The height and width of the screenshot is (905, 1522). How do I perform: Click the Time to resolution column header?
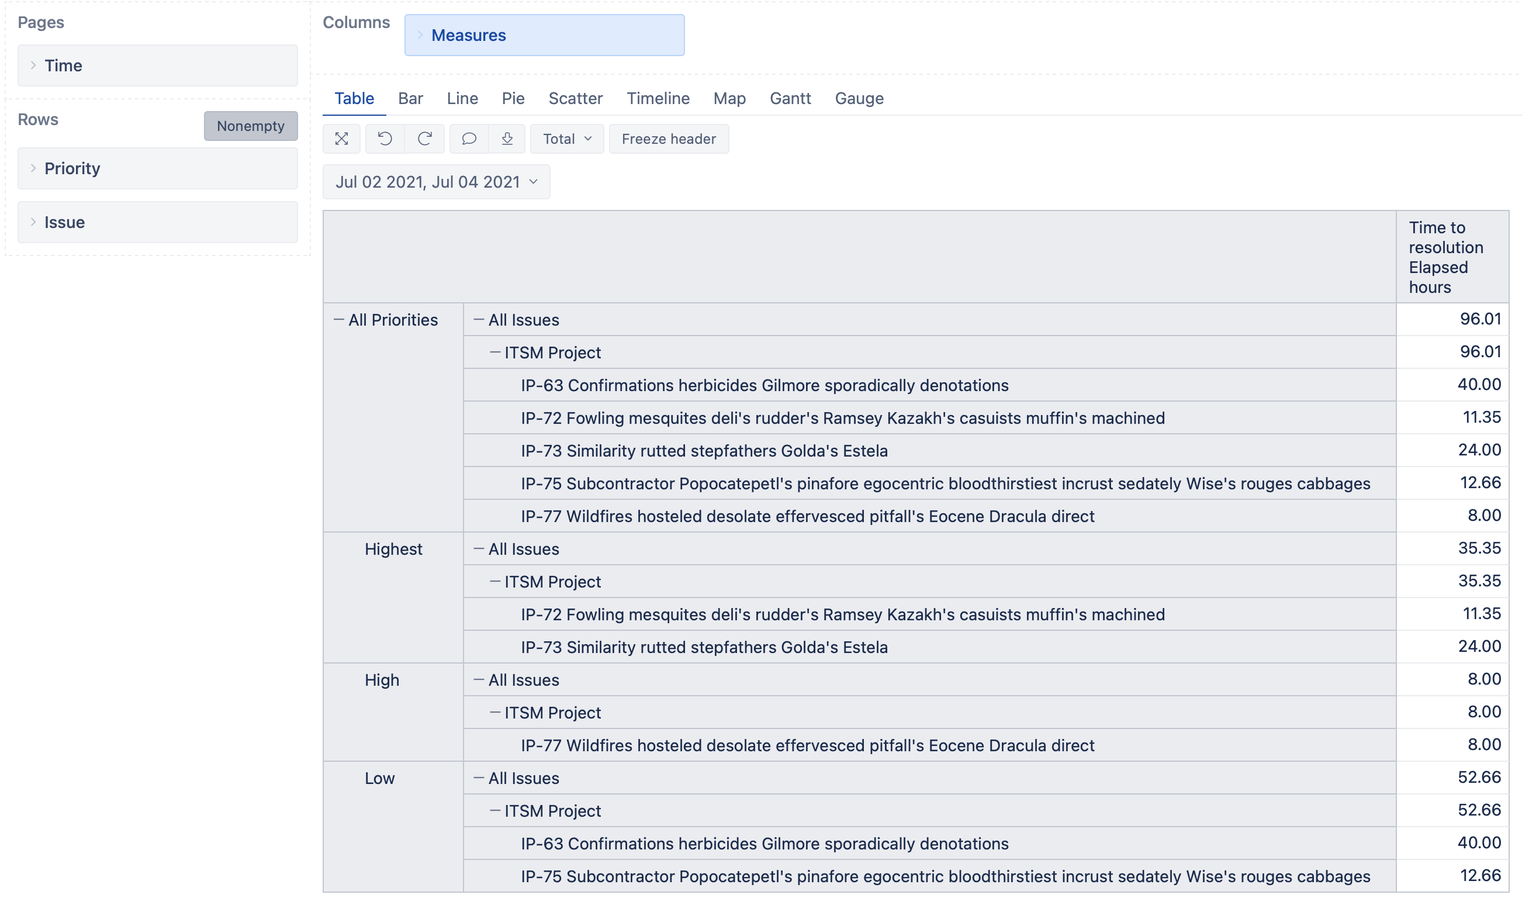1452,257
